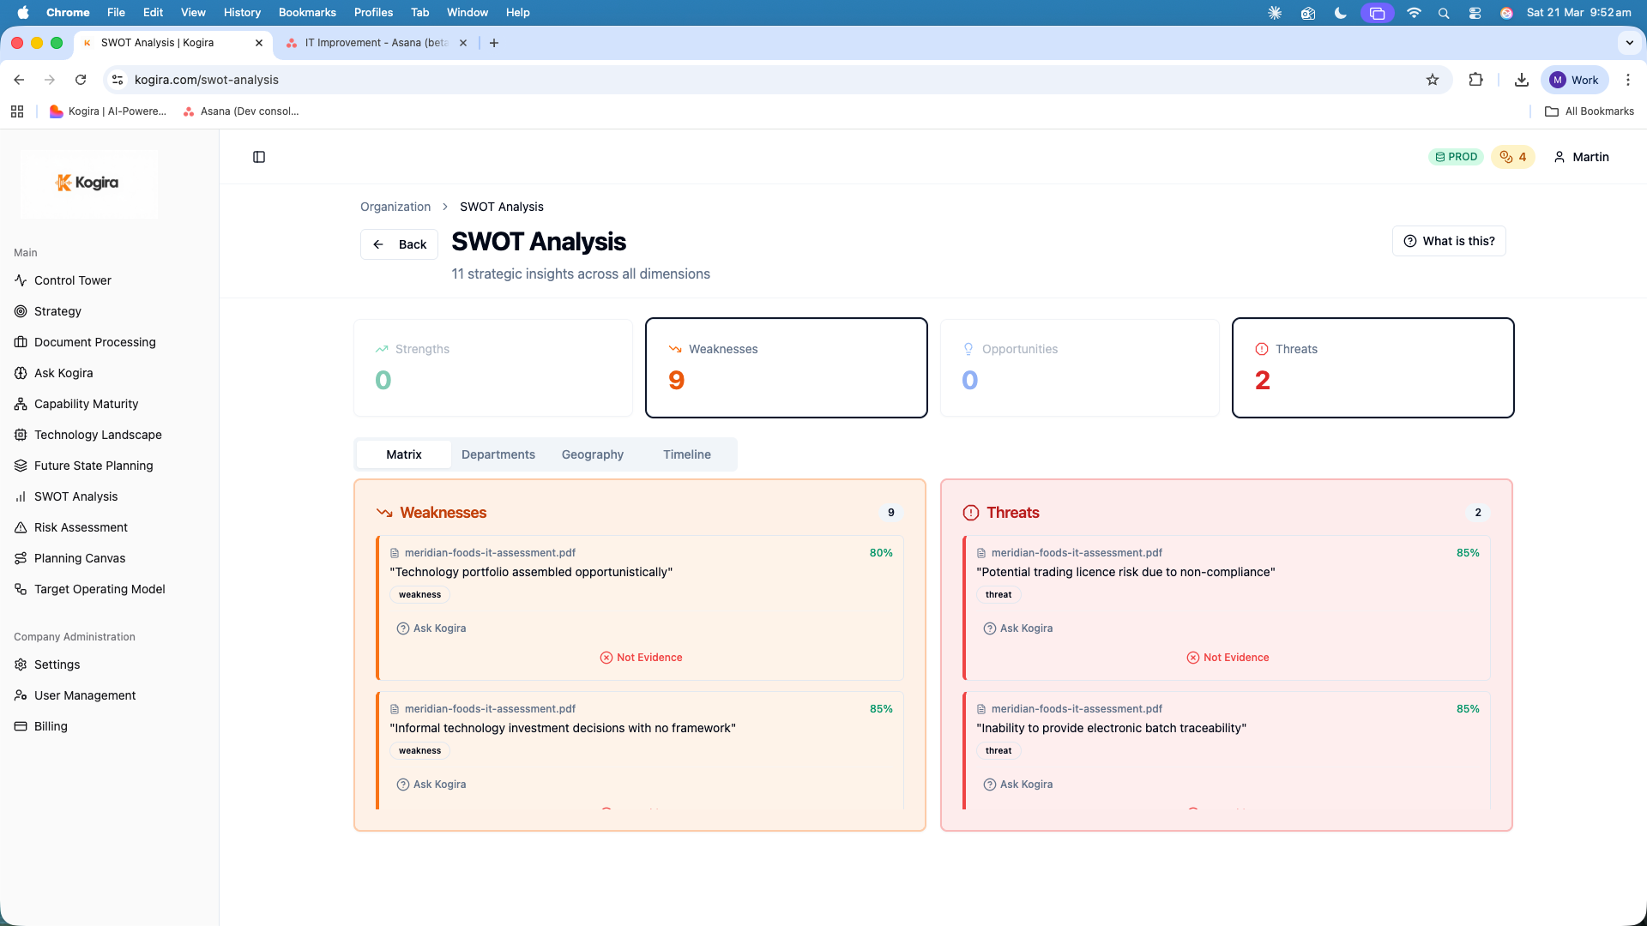Click the Back button above SWOT Analysis

(x=398, y=244)
